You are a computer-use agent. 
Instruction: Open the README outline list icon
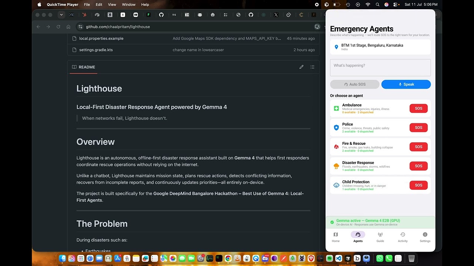click(x=312, y=67)
